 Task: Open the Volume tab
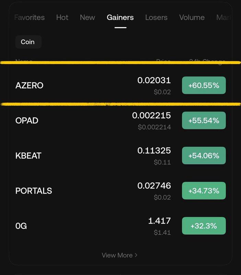coord(192,18)
